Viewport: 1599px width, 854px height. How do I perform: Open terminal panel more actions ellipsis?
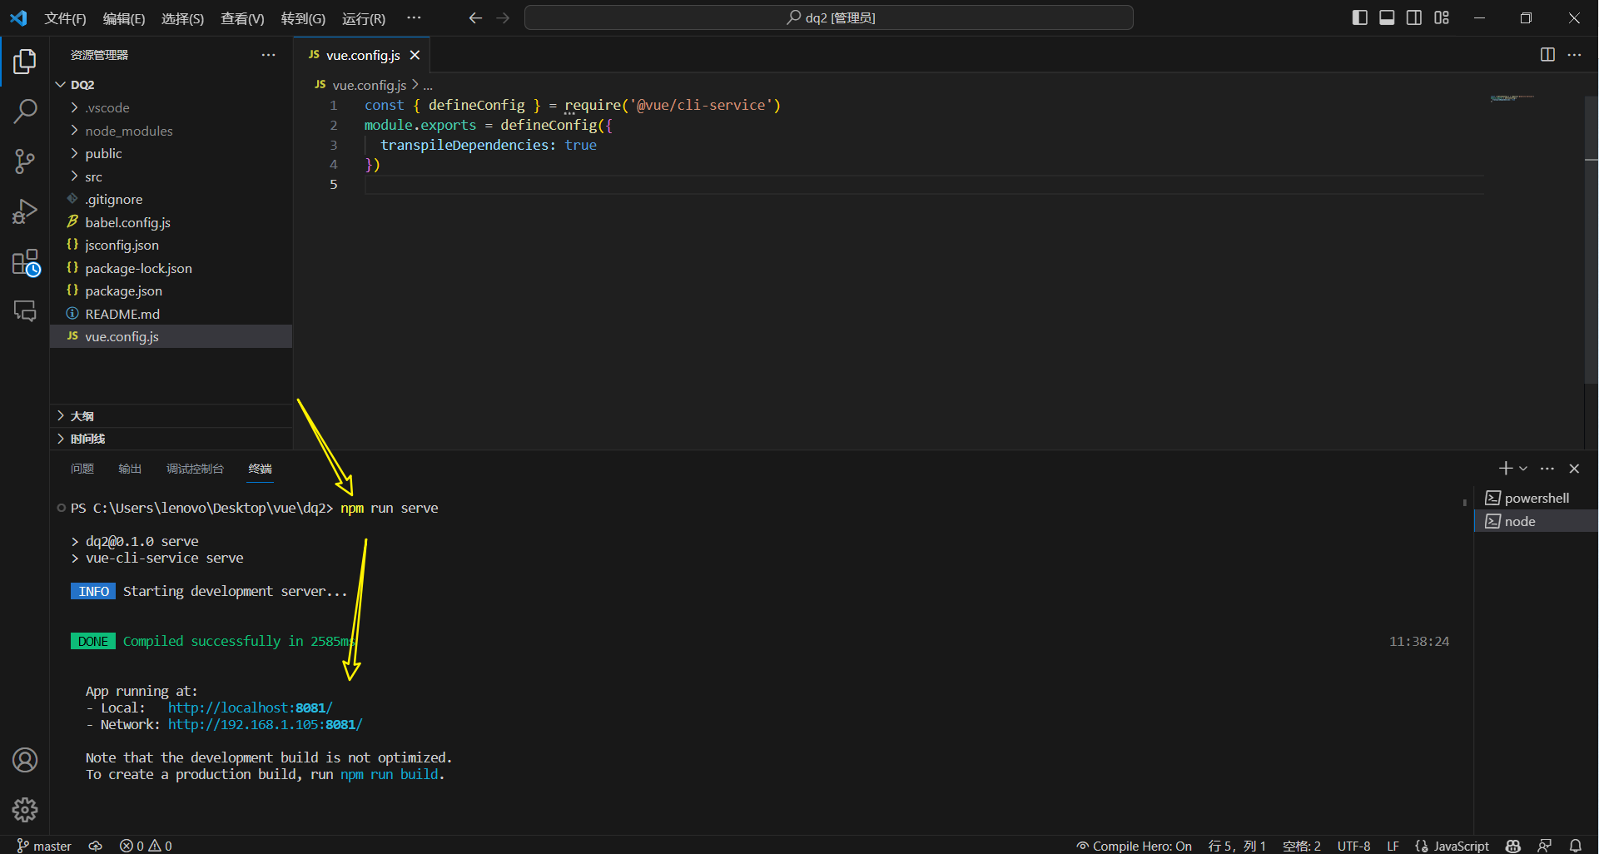pos(1547,469)
